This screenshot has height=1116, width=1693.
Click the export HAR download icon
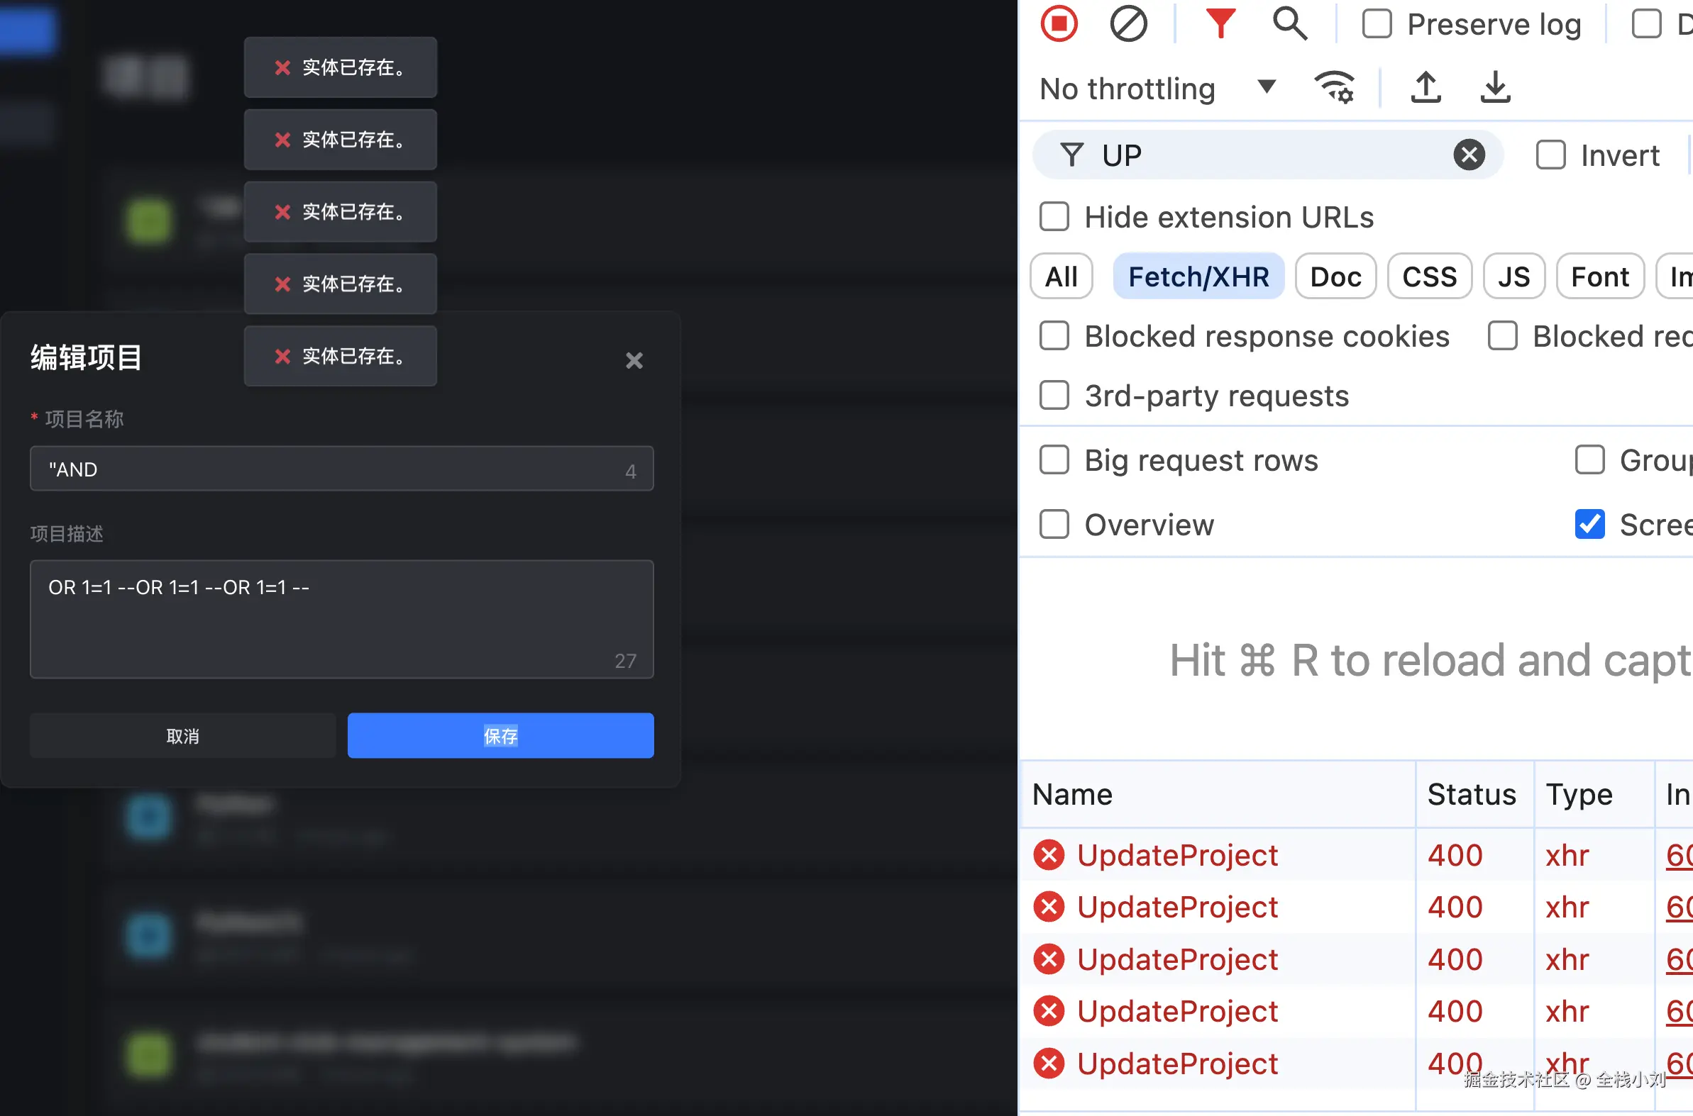1495,88
